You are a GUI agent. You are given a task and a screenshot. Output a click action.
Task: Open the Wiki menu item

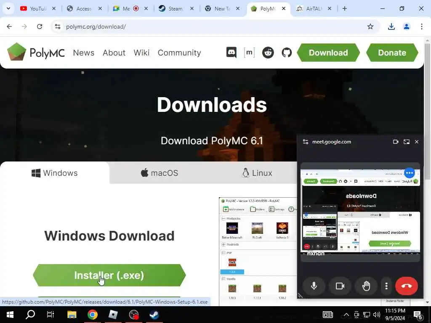pyautogui.click(x=141, y=53)
